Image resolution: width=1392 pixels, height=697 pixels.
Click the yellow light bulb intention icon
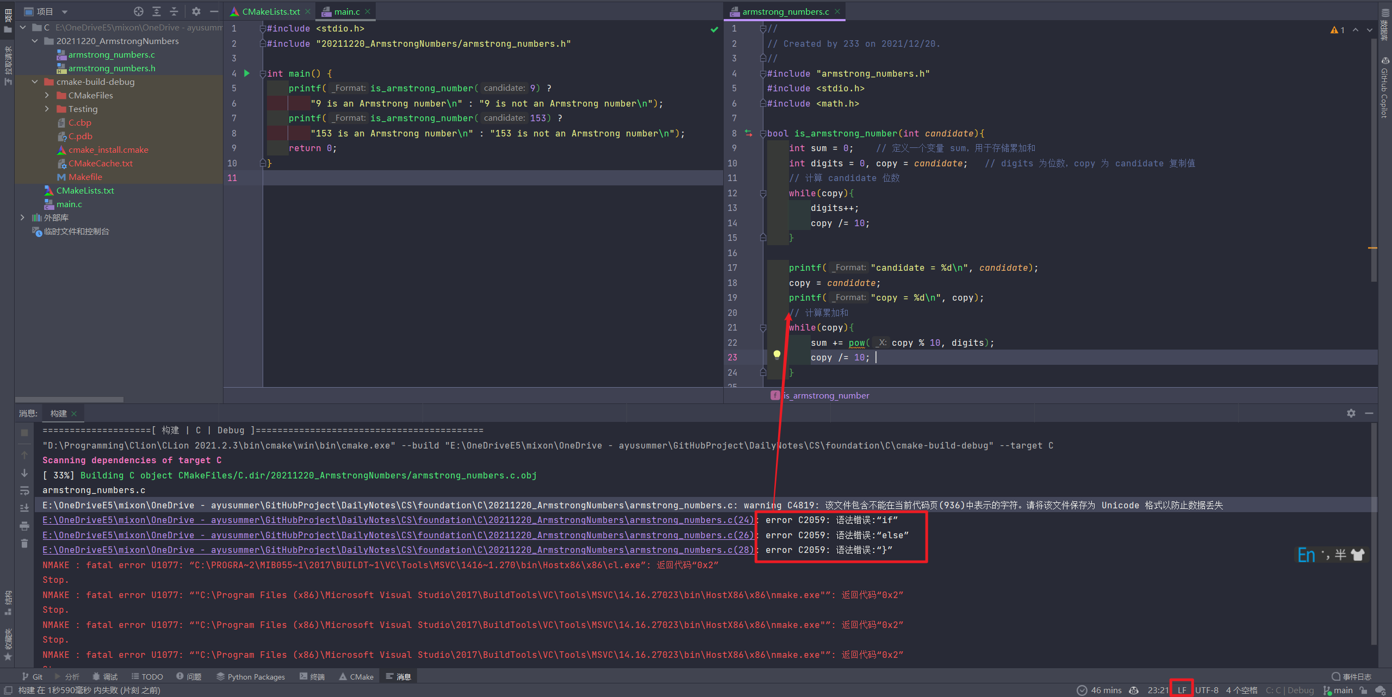777,355
